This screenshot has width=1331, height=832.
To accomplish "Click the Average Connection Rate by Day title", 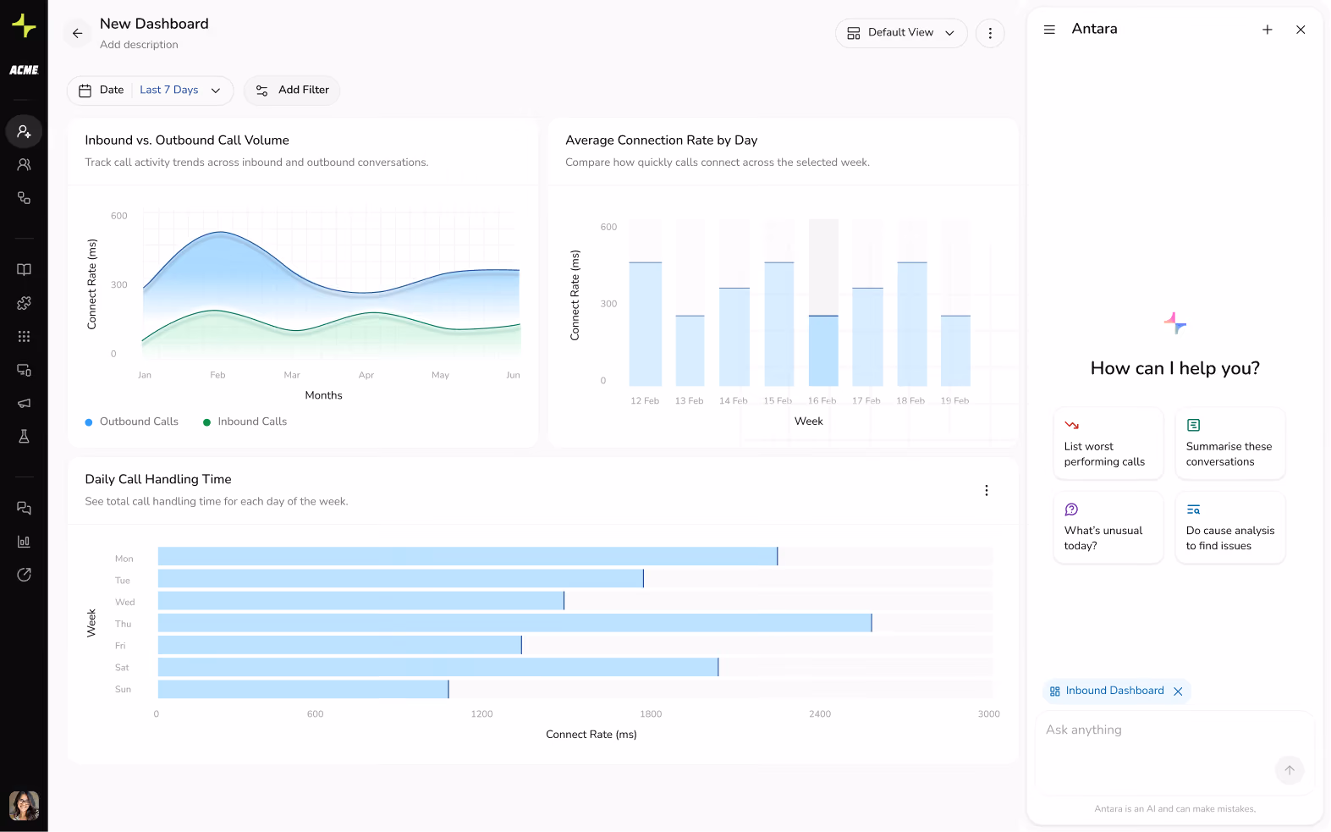I will (662, 141).
